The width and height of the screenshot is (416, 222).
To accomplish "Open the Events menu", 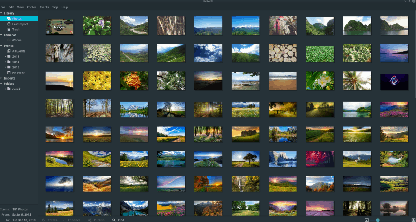I will click(44, 7).
